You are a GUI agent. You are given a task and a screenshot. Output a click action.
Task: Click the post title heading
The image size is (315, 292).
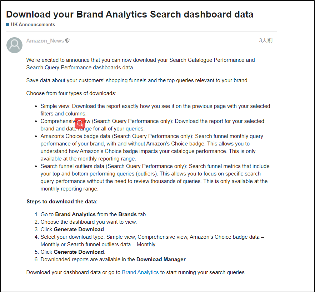(130, 14)
